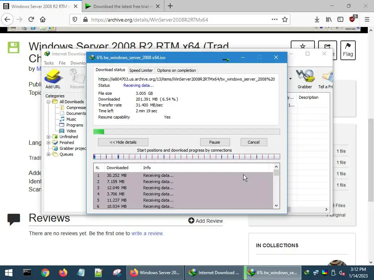Click the Firefox home icon
The width and height of the screenshot is (374, 280).
pyautogui.click(x=43, y=19)
